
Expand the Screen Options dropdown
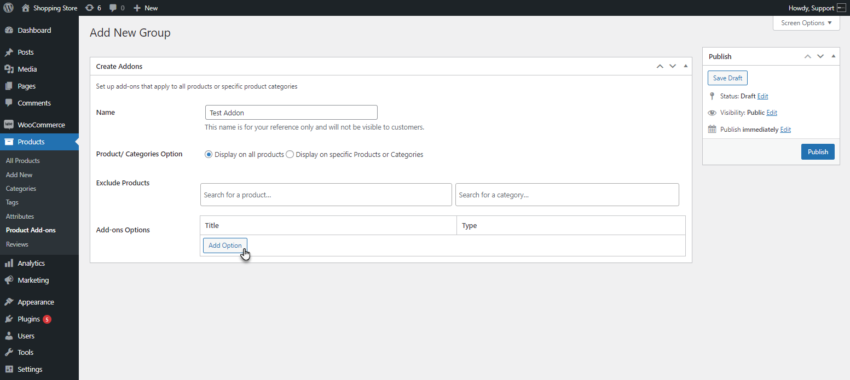tap(806, 23)
